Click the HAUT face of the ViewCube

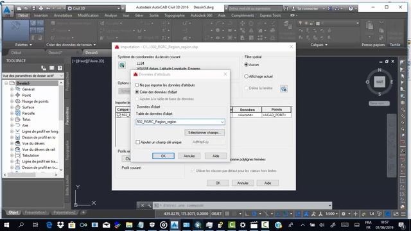pos(380,81)
